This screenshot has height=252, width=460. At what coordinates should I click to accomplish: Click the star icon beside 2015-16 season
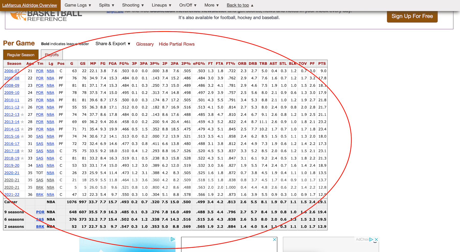point(22,136)
